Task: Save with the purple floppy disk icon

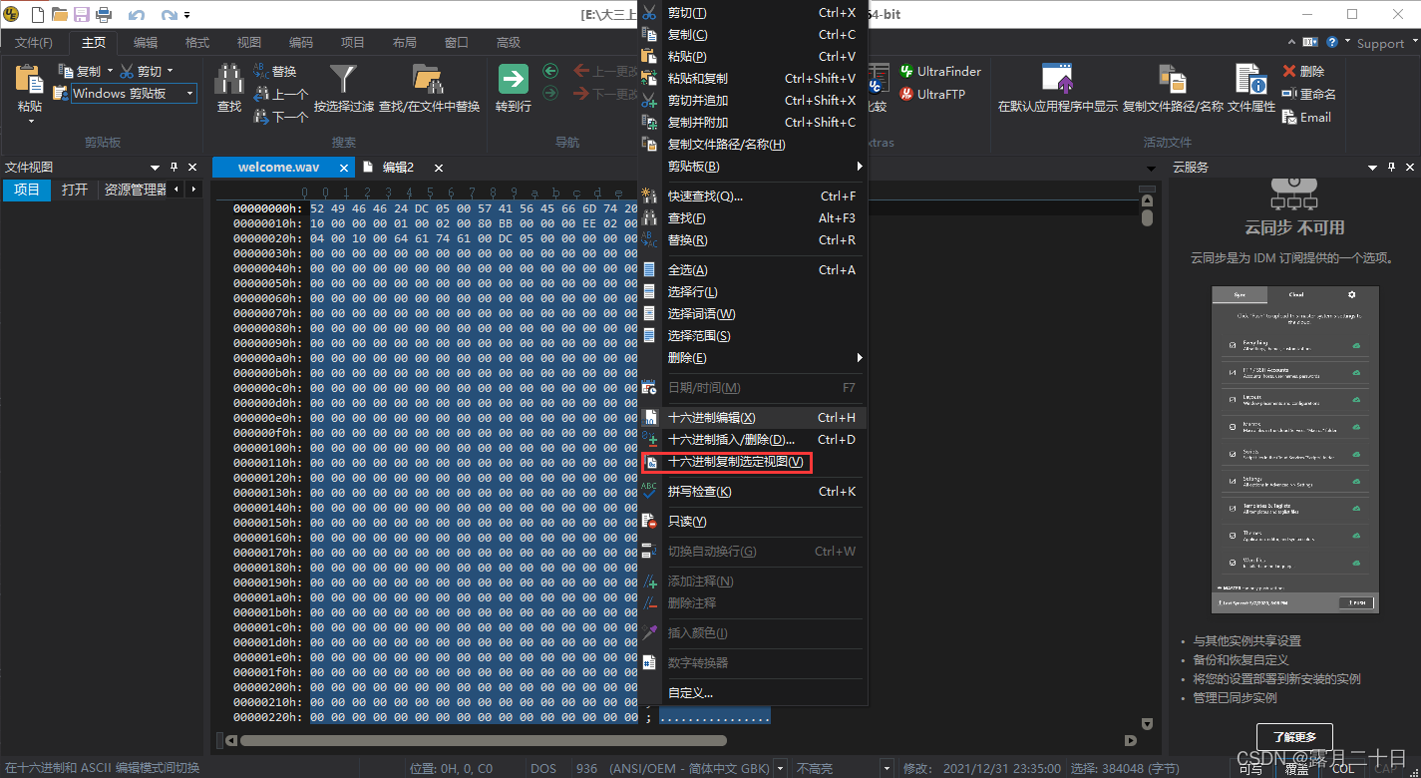Action: coord(82,15)
